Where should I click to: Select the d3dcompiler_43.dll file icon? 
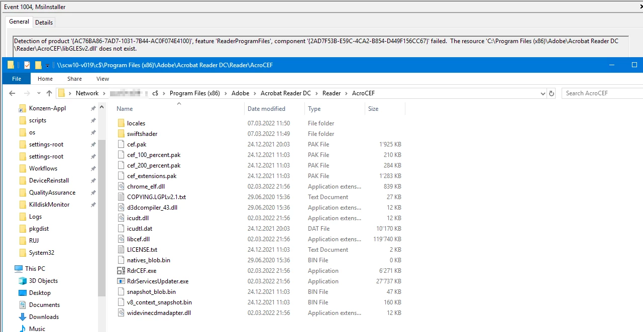coord(121,208)
